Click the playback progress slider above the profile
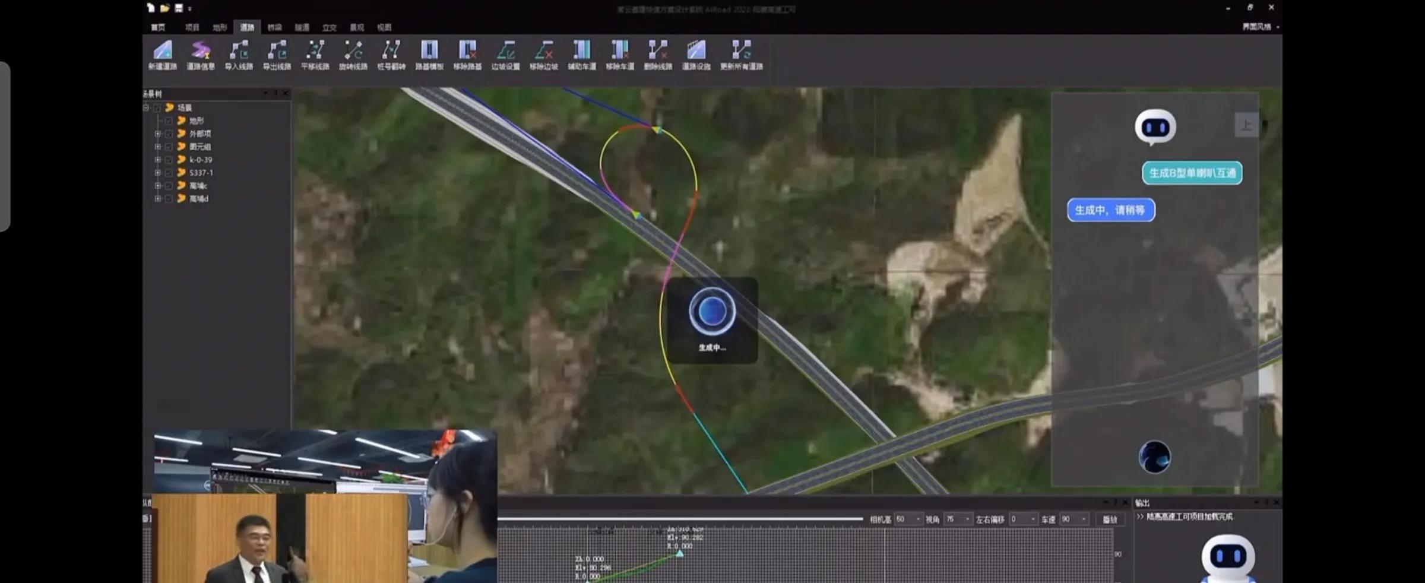 click(680, 519)
